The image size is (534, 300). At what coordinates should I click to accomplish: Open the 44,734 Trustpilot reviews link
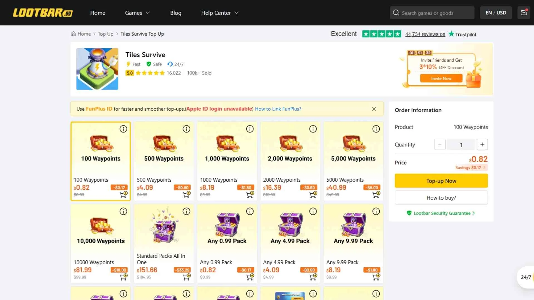pyautogui.click(x=425, y=34)
